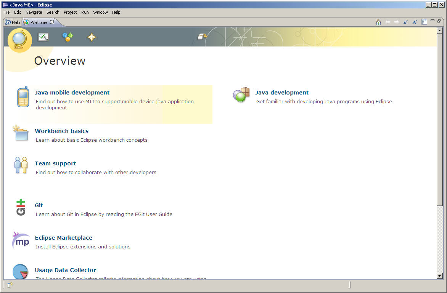The image size is (447, 293).
Task: Open the Overview globe icon
Action: [x=20, y=40]
